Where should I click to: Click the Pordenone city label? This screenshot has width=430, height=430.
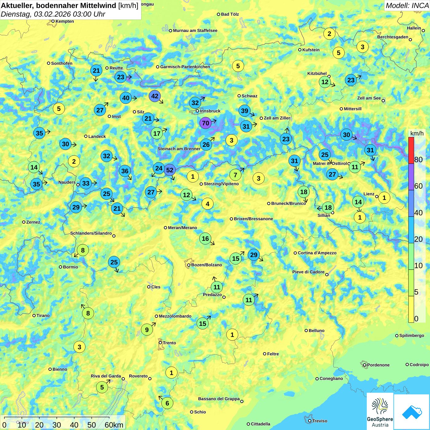click(x=378, y=365)
